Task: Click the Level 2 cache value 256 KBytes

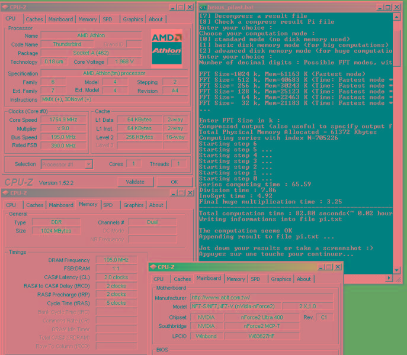Action: coord(140,137)
